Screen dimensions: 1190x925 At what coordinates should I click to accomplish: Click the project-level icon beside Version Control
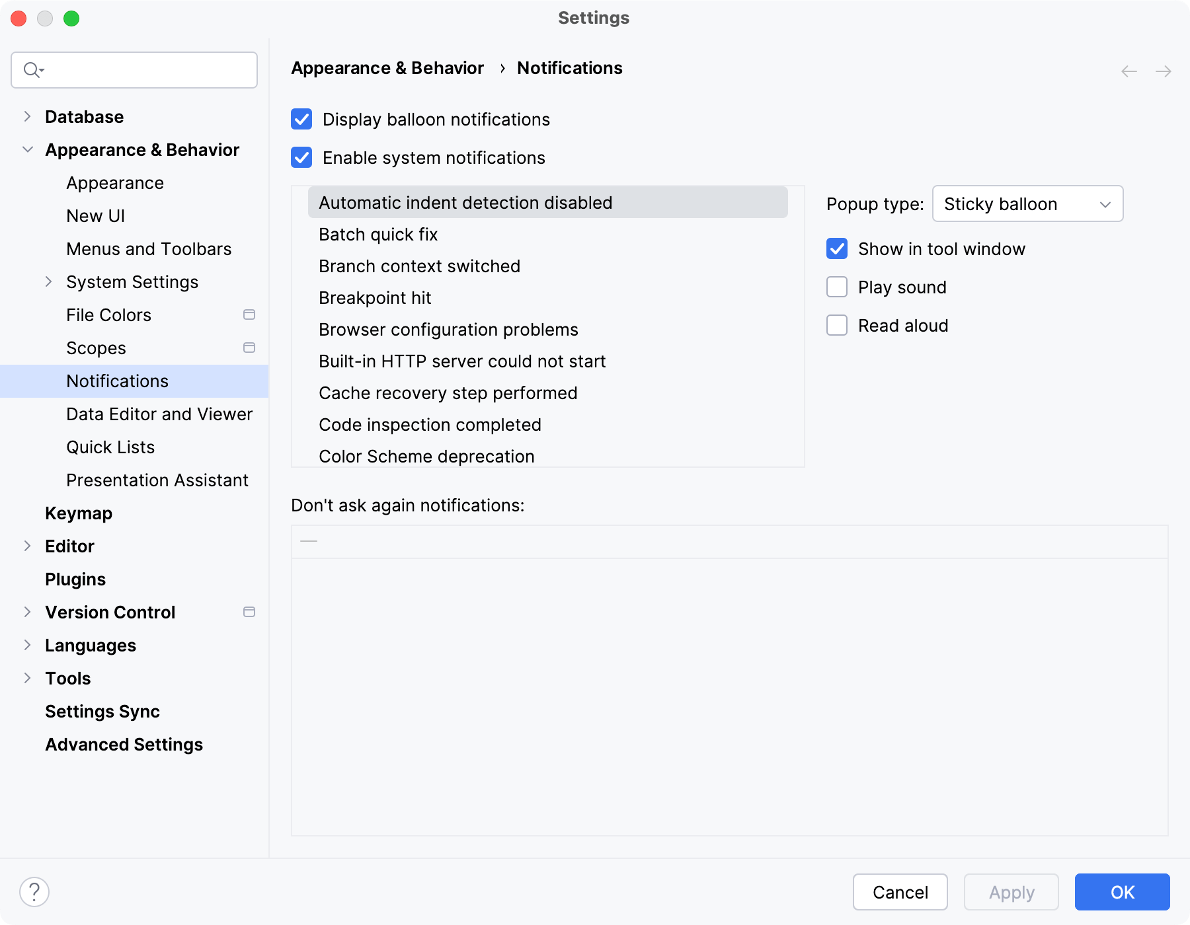point(249,612)
